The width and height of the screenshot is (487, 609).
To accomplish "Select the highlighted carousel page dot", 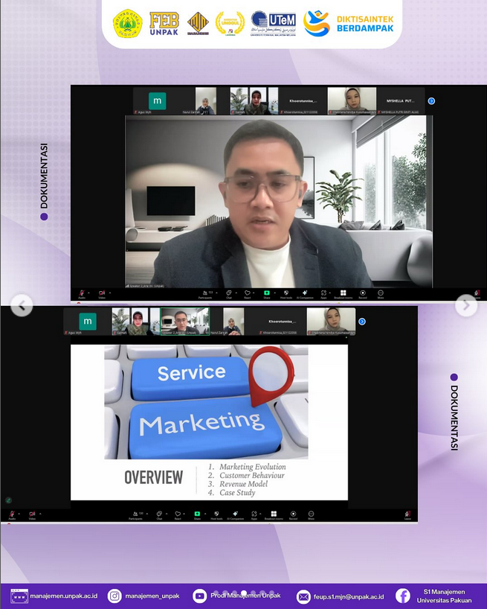I will click(x=244, y=593).
